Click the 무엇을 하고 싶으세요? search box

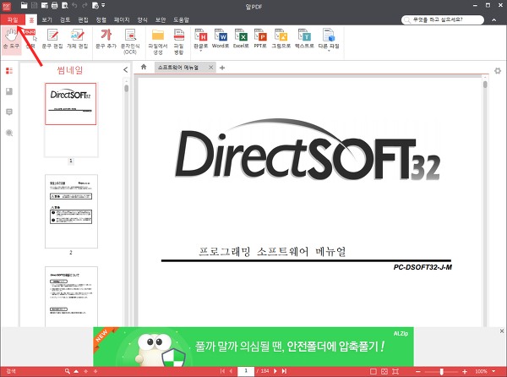pos(443,19)
